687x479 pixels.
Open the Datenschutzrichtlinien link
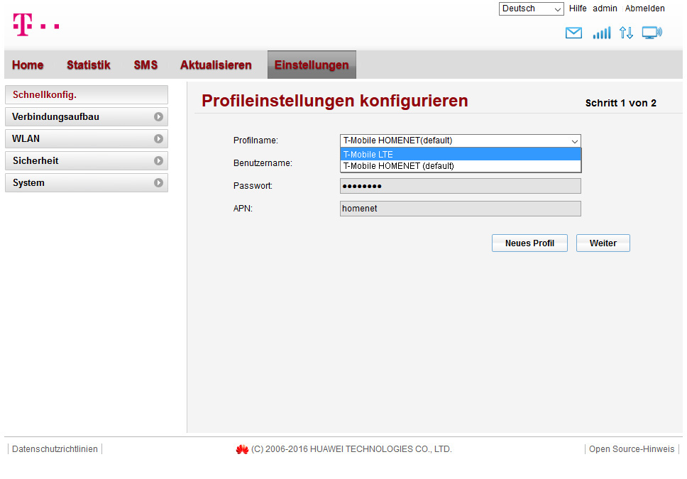tap(55, 449)
